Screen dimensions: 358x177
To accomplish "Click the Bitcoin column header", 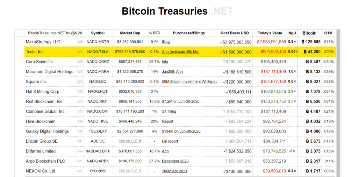I will tap(309, 33).
